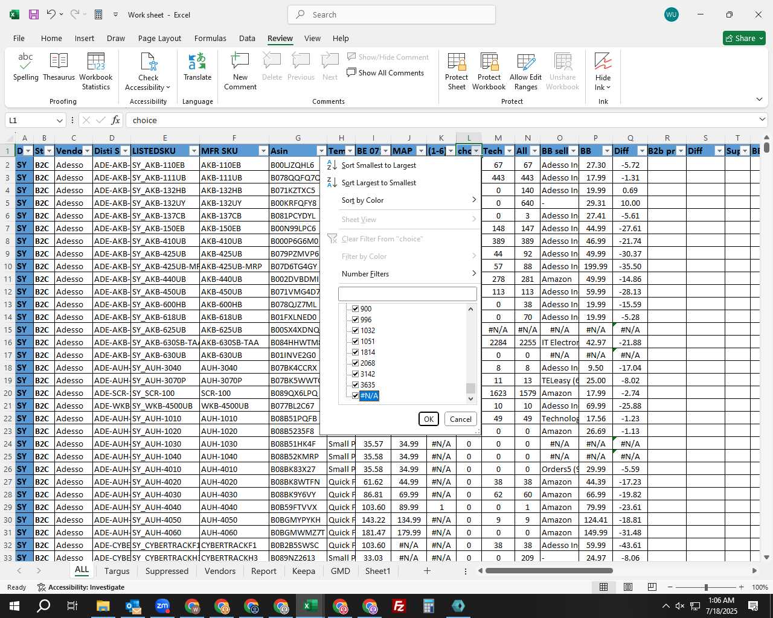Open Number Filters submenu
The width and height of the screenshot is (773, 618).
[402, 274]
